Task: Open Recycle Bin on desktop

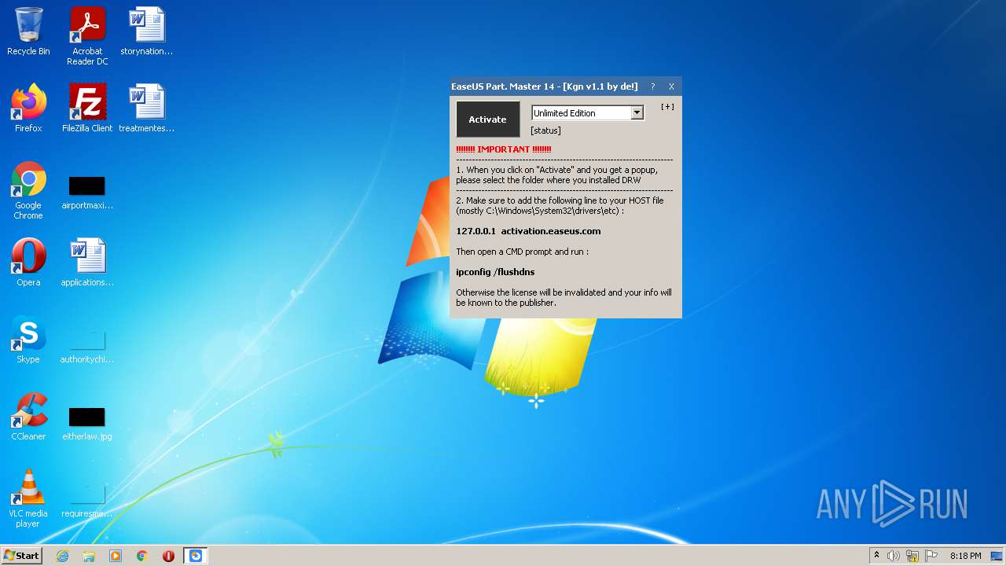Action: point(28,31)
